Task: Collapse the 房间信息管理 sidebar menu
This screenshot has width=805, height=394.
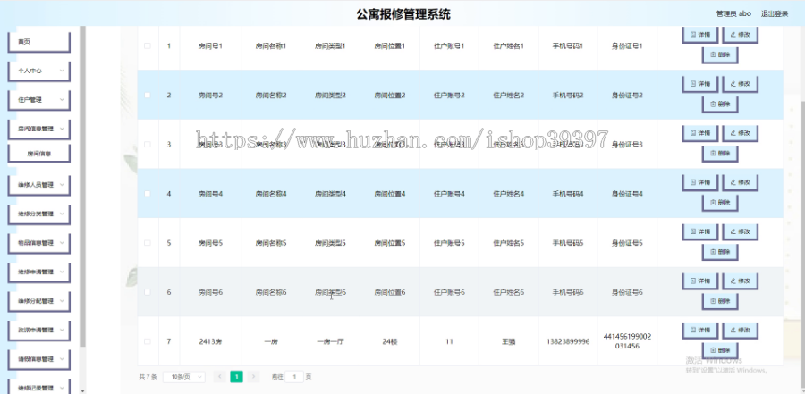Action: tap(38, 129)
